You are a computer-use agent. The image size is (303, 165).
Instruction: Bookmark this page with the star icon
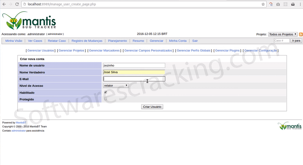tap(263, 4)
